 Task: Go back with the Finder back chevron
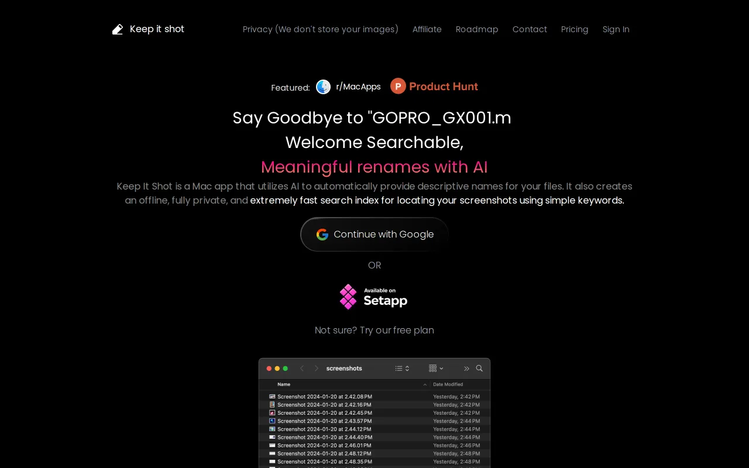coord(302,369)
